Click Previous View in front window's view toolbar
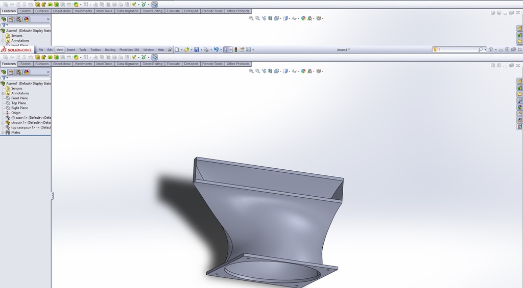 click(264, 71)
